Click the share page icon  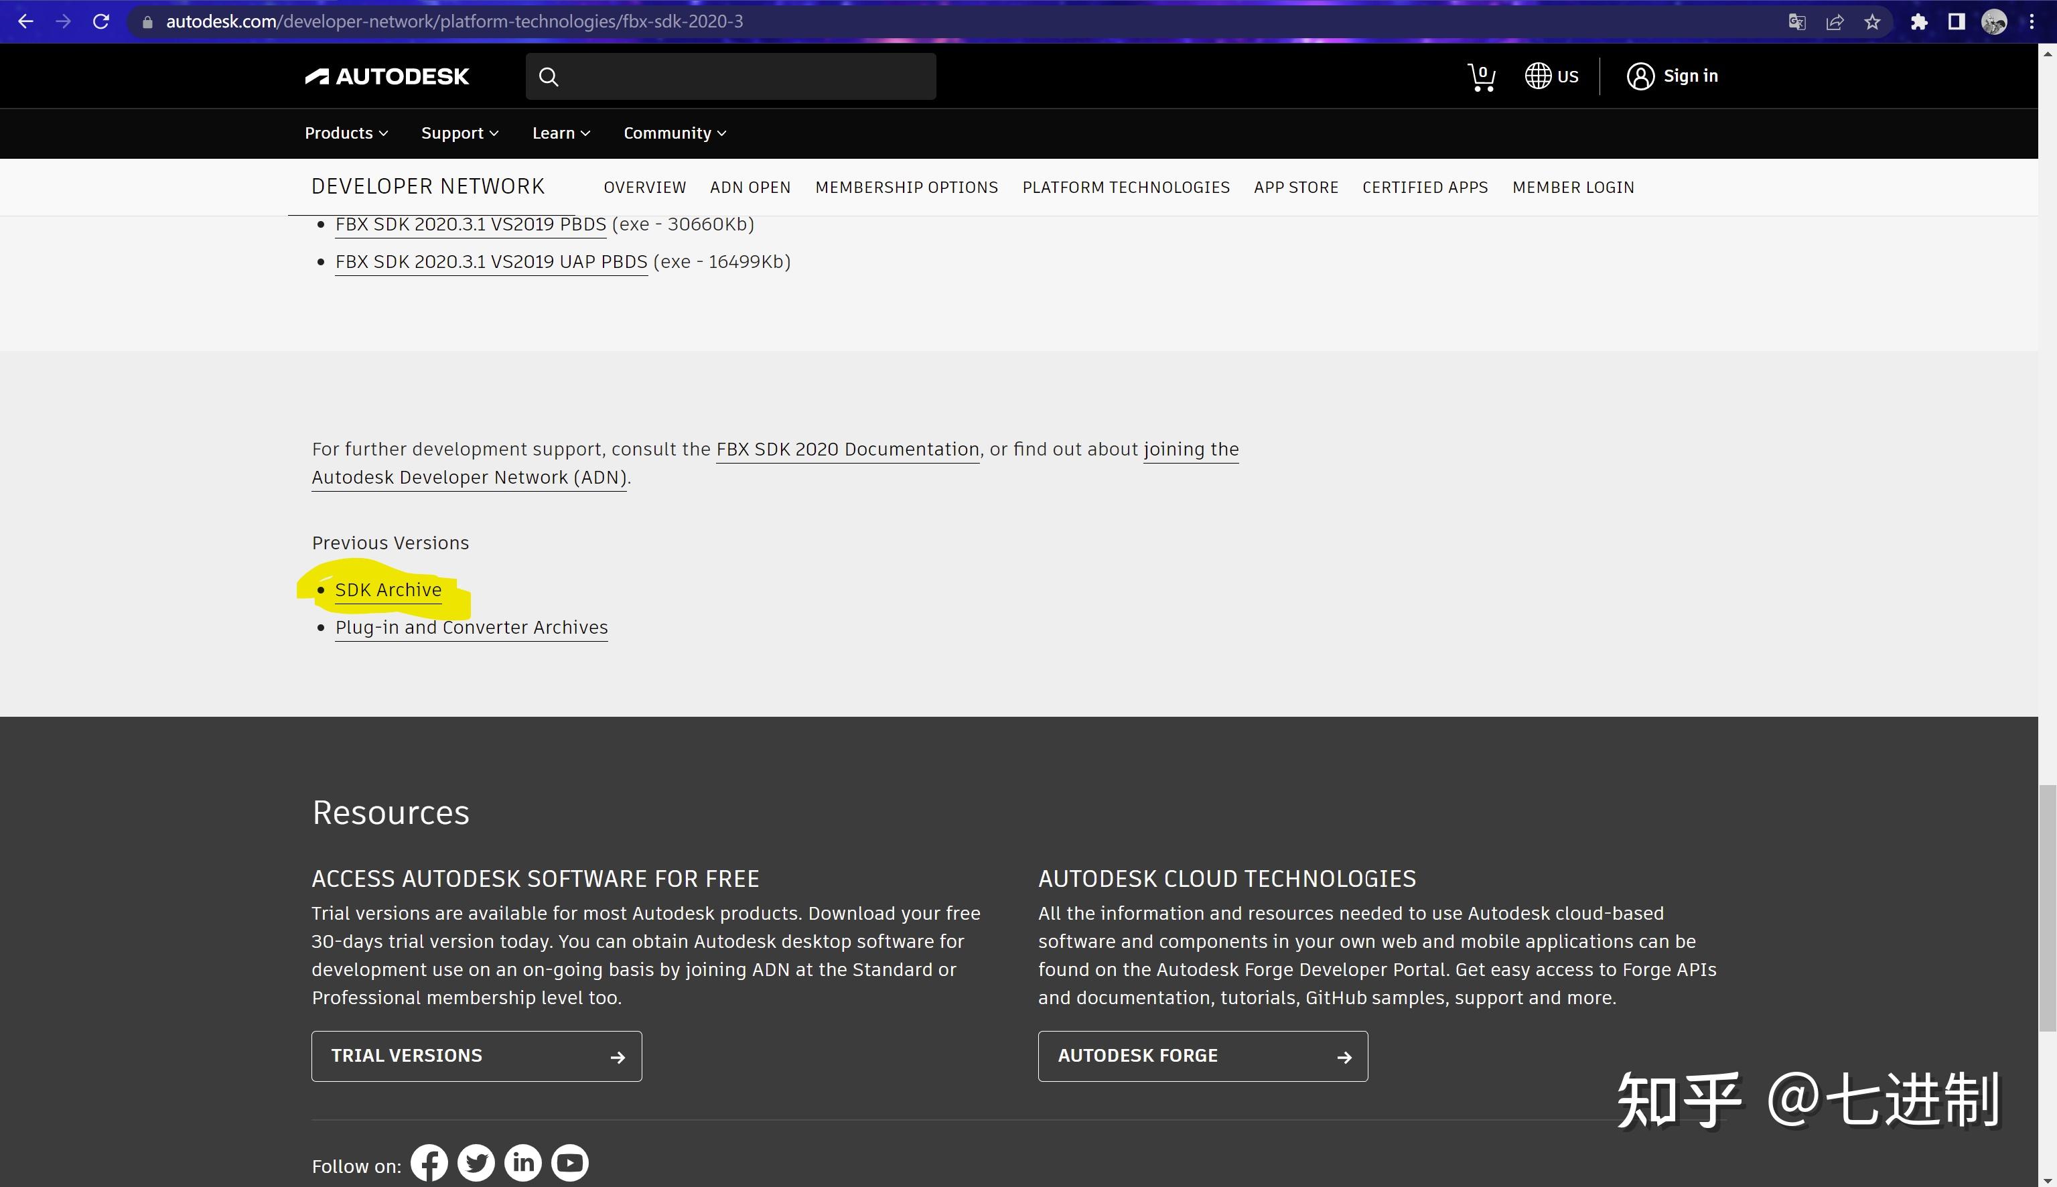point(1835,22)
